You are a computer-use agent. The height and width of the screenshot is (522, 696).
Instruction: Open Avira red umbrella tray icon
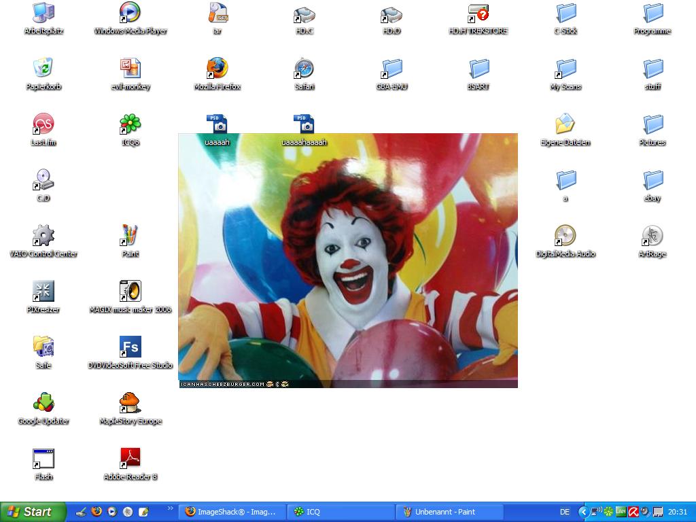pos(633,512)
